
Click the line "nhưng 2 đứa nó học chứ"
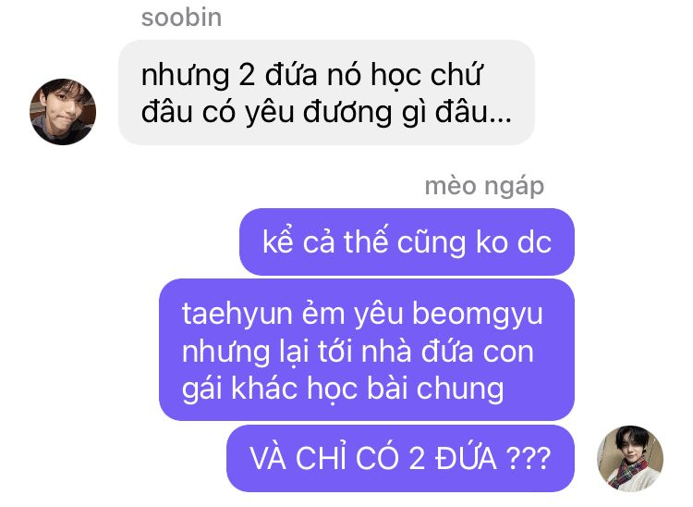(x=311, y=75)
